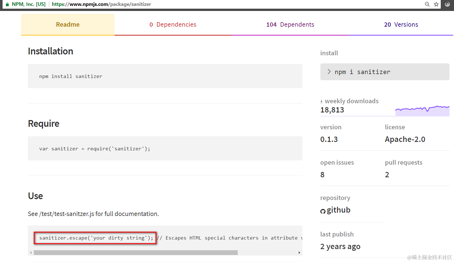Screen dimensions: 454x262
Task: Click the version number 0.1.3
Action: click(x=329, y=139)
